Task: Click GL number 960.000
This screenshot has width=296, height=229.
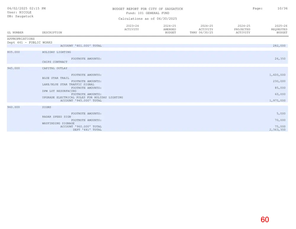Action: click(13, 107)
